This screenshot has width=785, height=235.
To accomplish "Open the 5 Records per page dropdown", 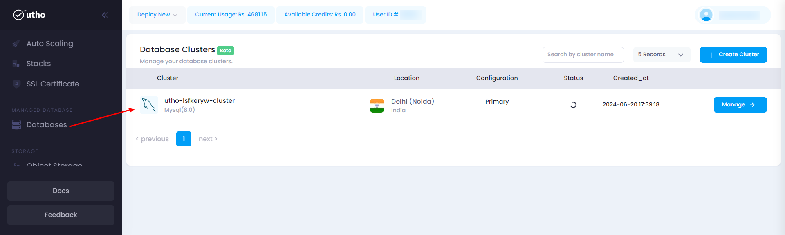I will [662, 55].
